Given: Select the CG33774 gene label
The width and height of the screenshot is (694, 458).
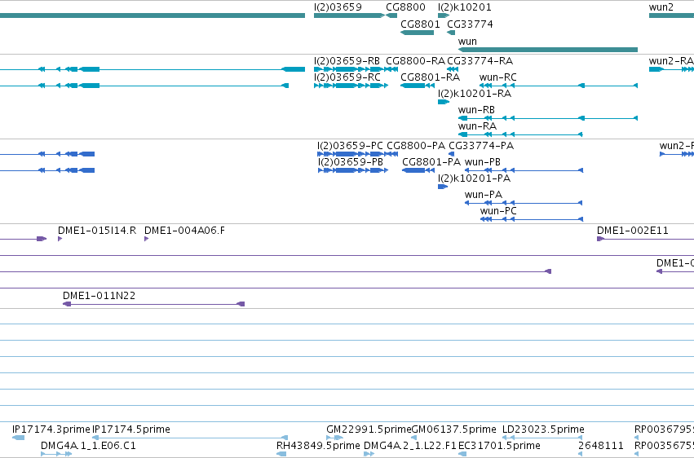Looking at the screenshot, I should point(470,24).
